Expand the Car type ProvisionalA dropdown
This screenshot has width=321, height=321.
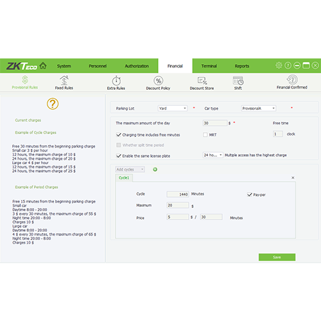click(259, 108)
